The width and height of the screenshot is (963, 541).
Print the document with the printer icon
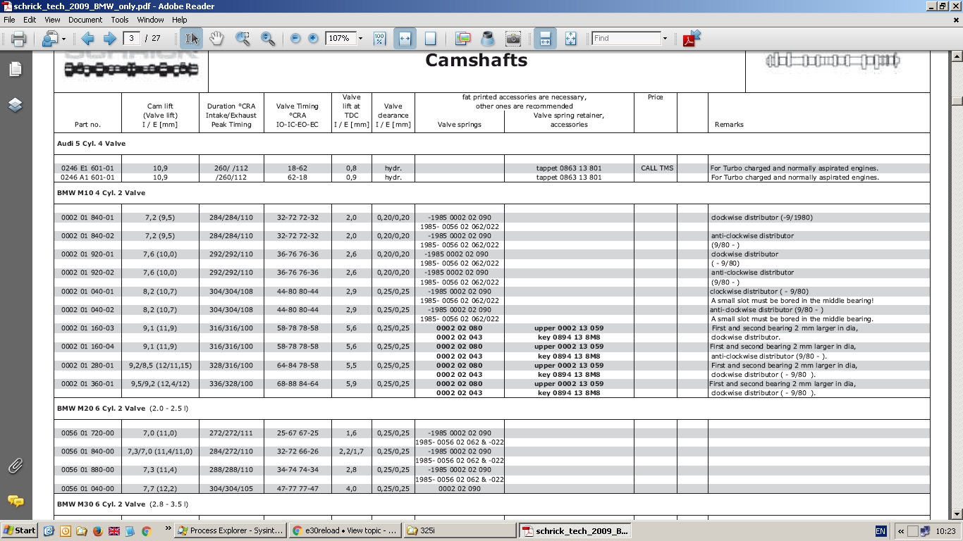[18, 39]
